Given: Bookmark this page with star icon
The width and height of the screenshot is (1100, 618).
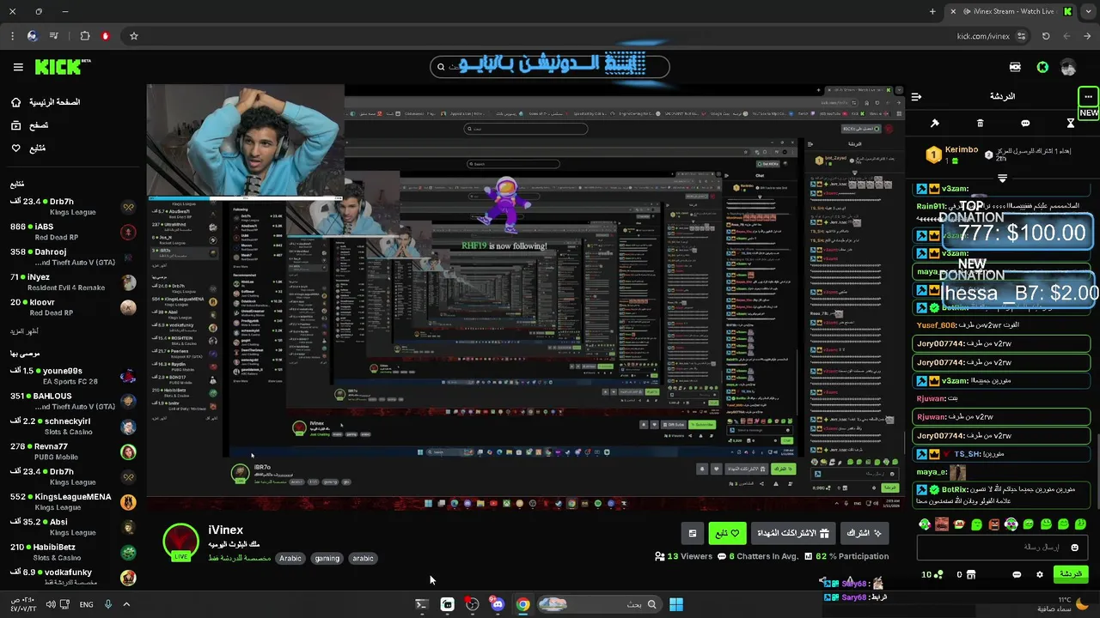Looking at the screenshot, I should point(134,36).
